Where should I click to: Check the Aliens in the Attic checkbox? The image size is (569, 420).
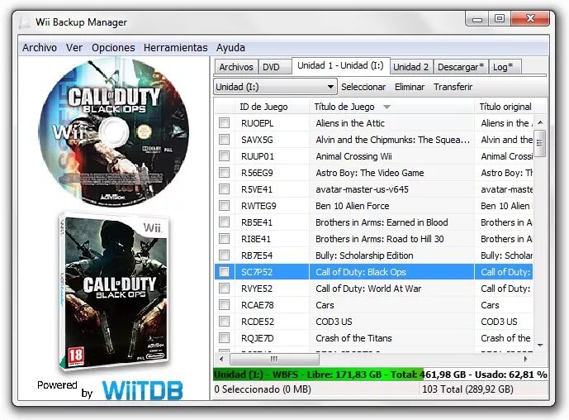(x=225, y=123)
